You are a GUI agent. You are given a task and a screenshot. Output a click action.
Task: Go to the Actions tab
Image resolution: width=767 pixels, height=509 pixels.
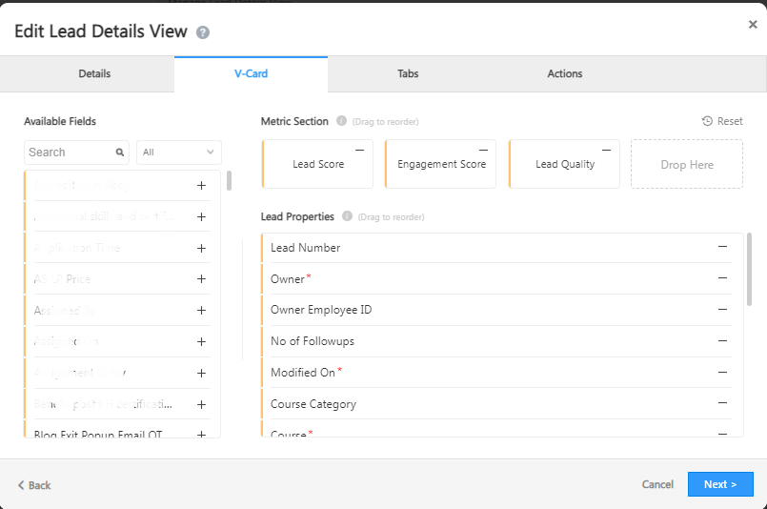pos(565,73)
